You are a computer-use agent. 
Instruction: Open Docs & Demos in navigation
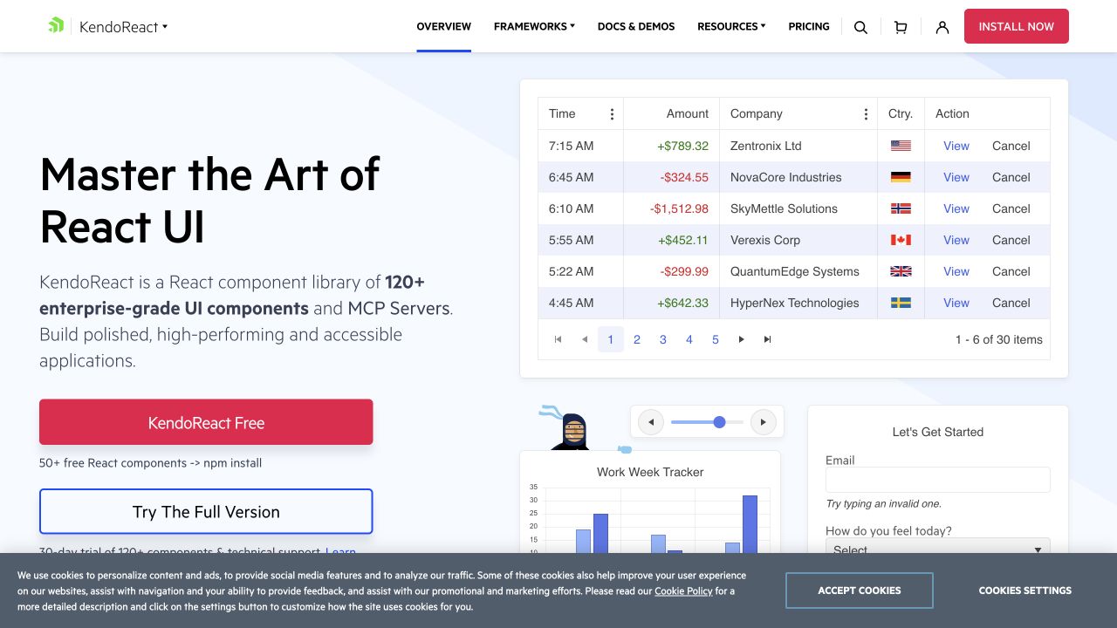[636, 26]
